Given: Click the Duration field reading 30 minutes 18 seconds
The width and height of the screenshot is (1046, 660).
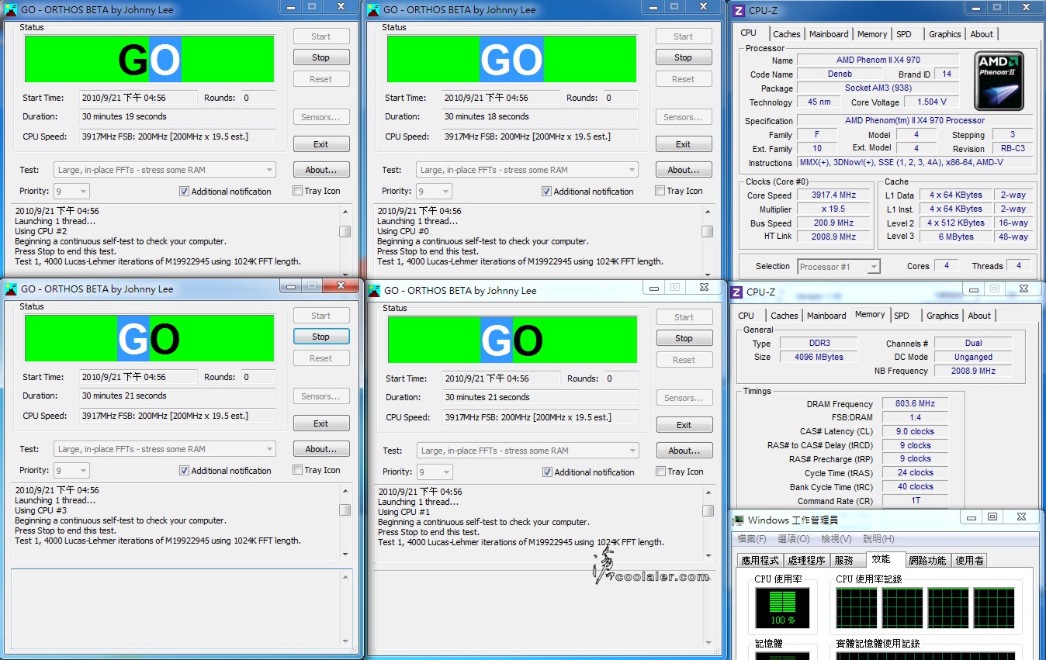Looking at the screenshot, I should point(539,116).
